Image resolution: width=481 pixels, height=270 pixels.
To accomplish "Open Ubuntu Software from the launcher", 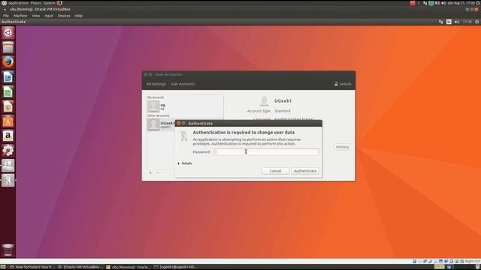I will 8,121.
